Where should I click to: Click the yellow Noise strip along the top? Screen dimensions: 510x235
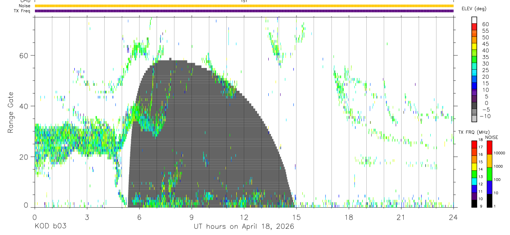(244, 6)
